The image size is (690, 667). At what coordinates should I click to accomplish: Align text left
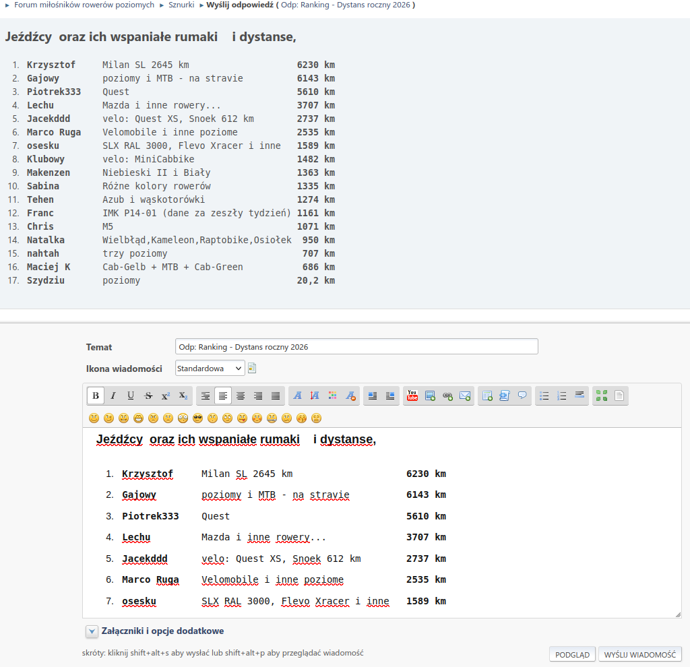click(x=223, y=395)
